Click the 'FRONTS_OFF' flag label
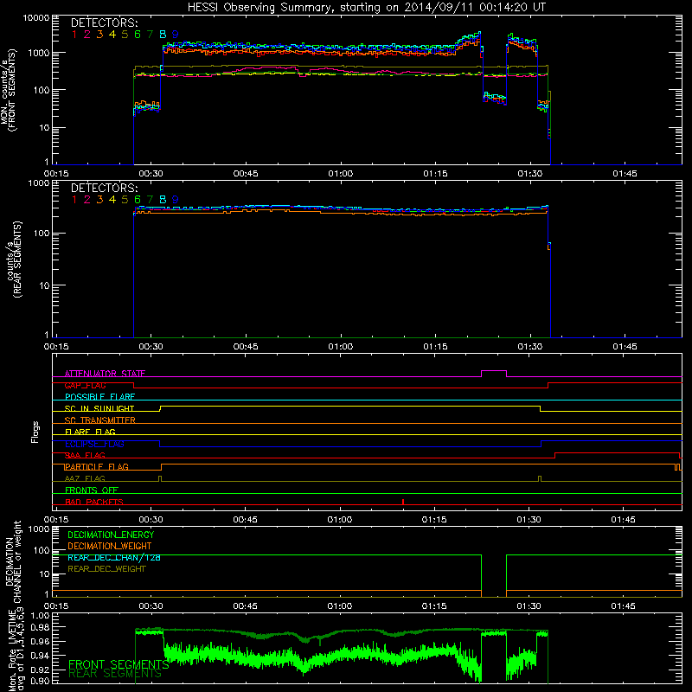 [x=92, y=490]
